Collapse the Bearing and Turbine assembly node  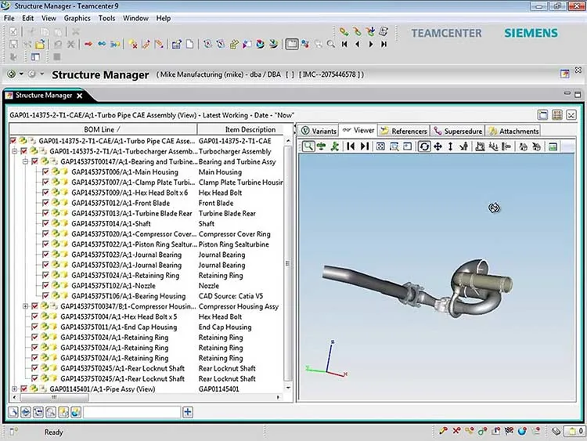pos(25,162)
